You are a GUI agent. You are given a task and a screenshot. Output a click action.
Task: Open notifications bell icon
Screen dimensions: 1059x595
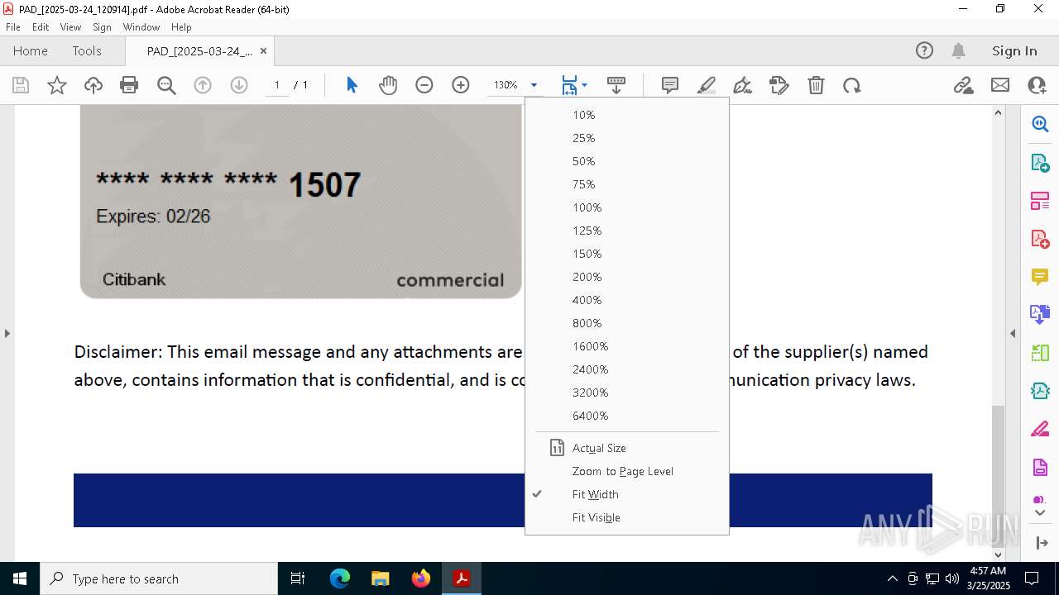[959, 50]
